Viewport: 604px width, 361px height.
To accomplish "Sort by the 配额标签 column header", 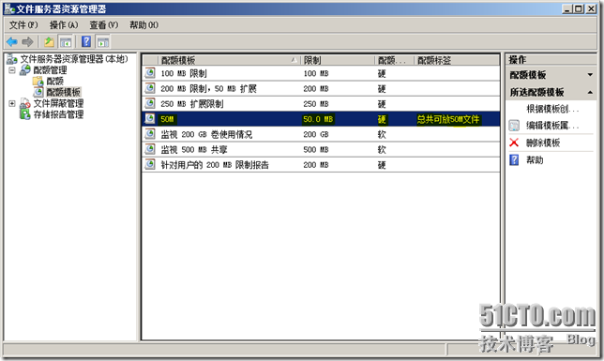I will pyautogui.click(x=457, y=60).
